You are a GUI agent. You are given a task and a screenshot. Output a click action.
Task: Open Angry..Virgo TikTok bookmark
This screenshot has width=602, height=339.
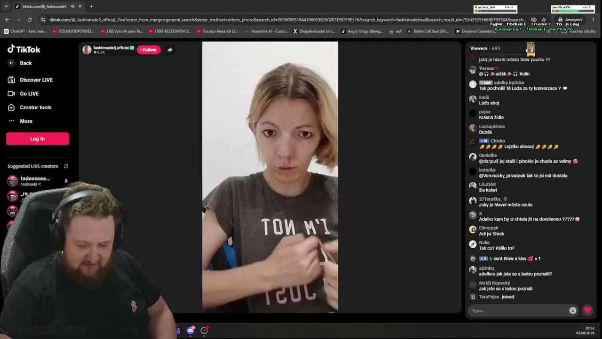pyautogui.click(x=362, y=32)
